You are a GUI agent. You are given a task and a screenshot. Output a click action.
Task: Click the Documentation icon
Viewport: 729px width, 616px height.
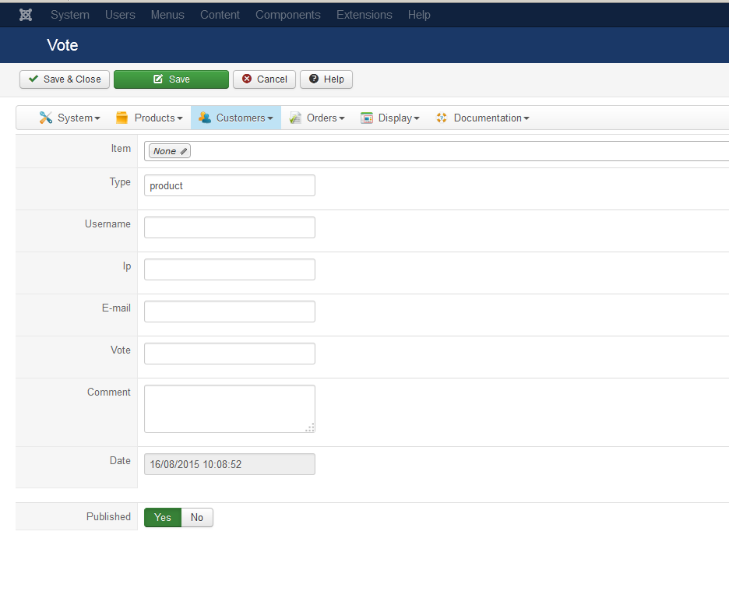[442, 118]
